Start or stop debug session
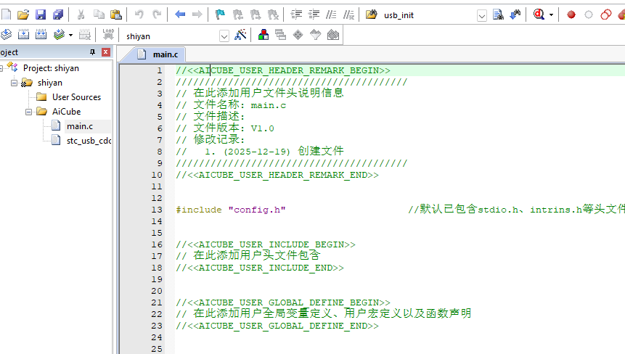Image resolution: width=625 pixels, height=354 pixels. click(539, 15)
